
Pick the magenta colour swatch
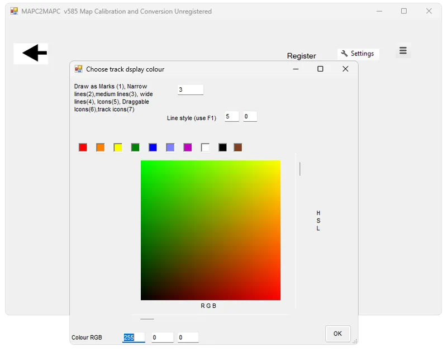[x=188, y=148]
